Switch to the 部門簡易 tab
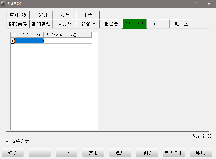Viewport: 216px width, 159px height. [18, 24]
